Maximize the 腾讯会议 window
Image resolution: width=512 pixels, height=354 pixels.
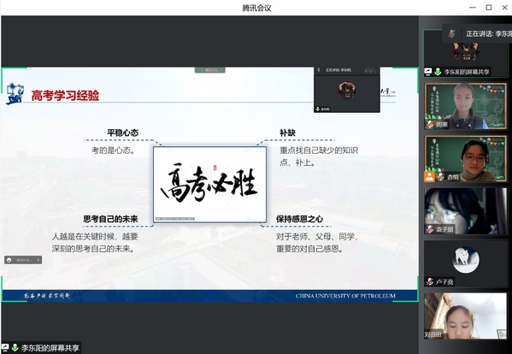[488, 8]
